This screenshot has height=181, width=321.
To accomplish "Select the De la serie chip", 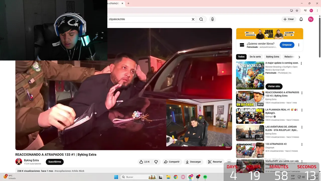I will (x=255, y=57).
